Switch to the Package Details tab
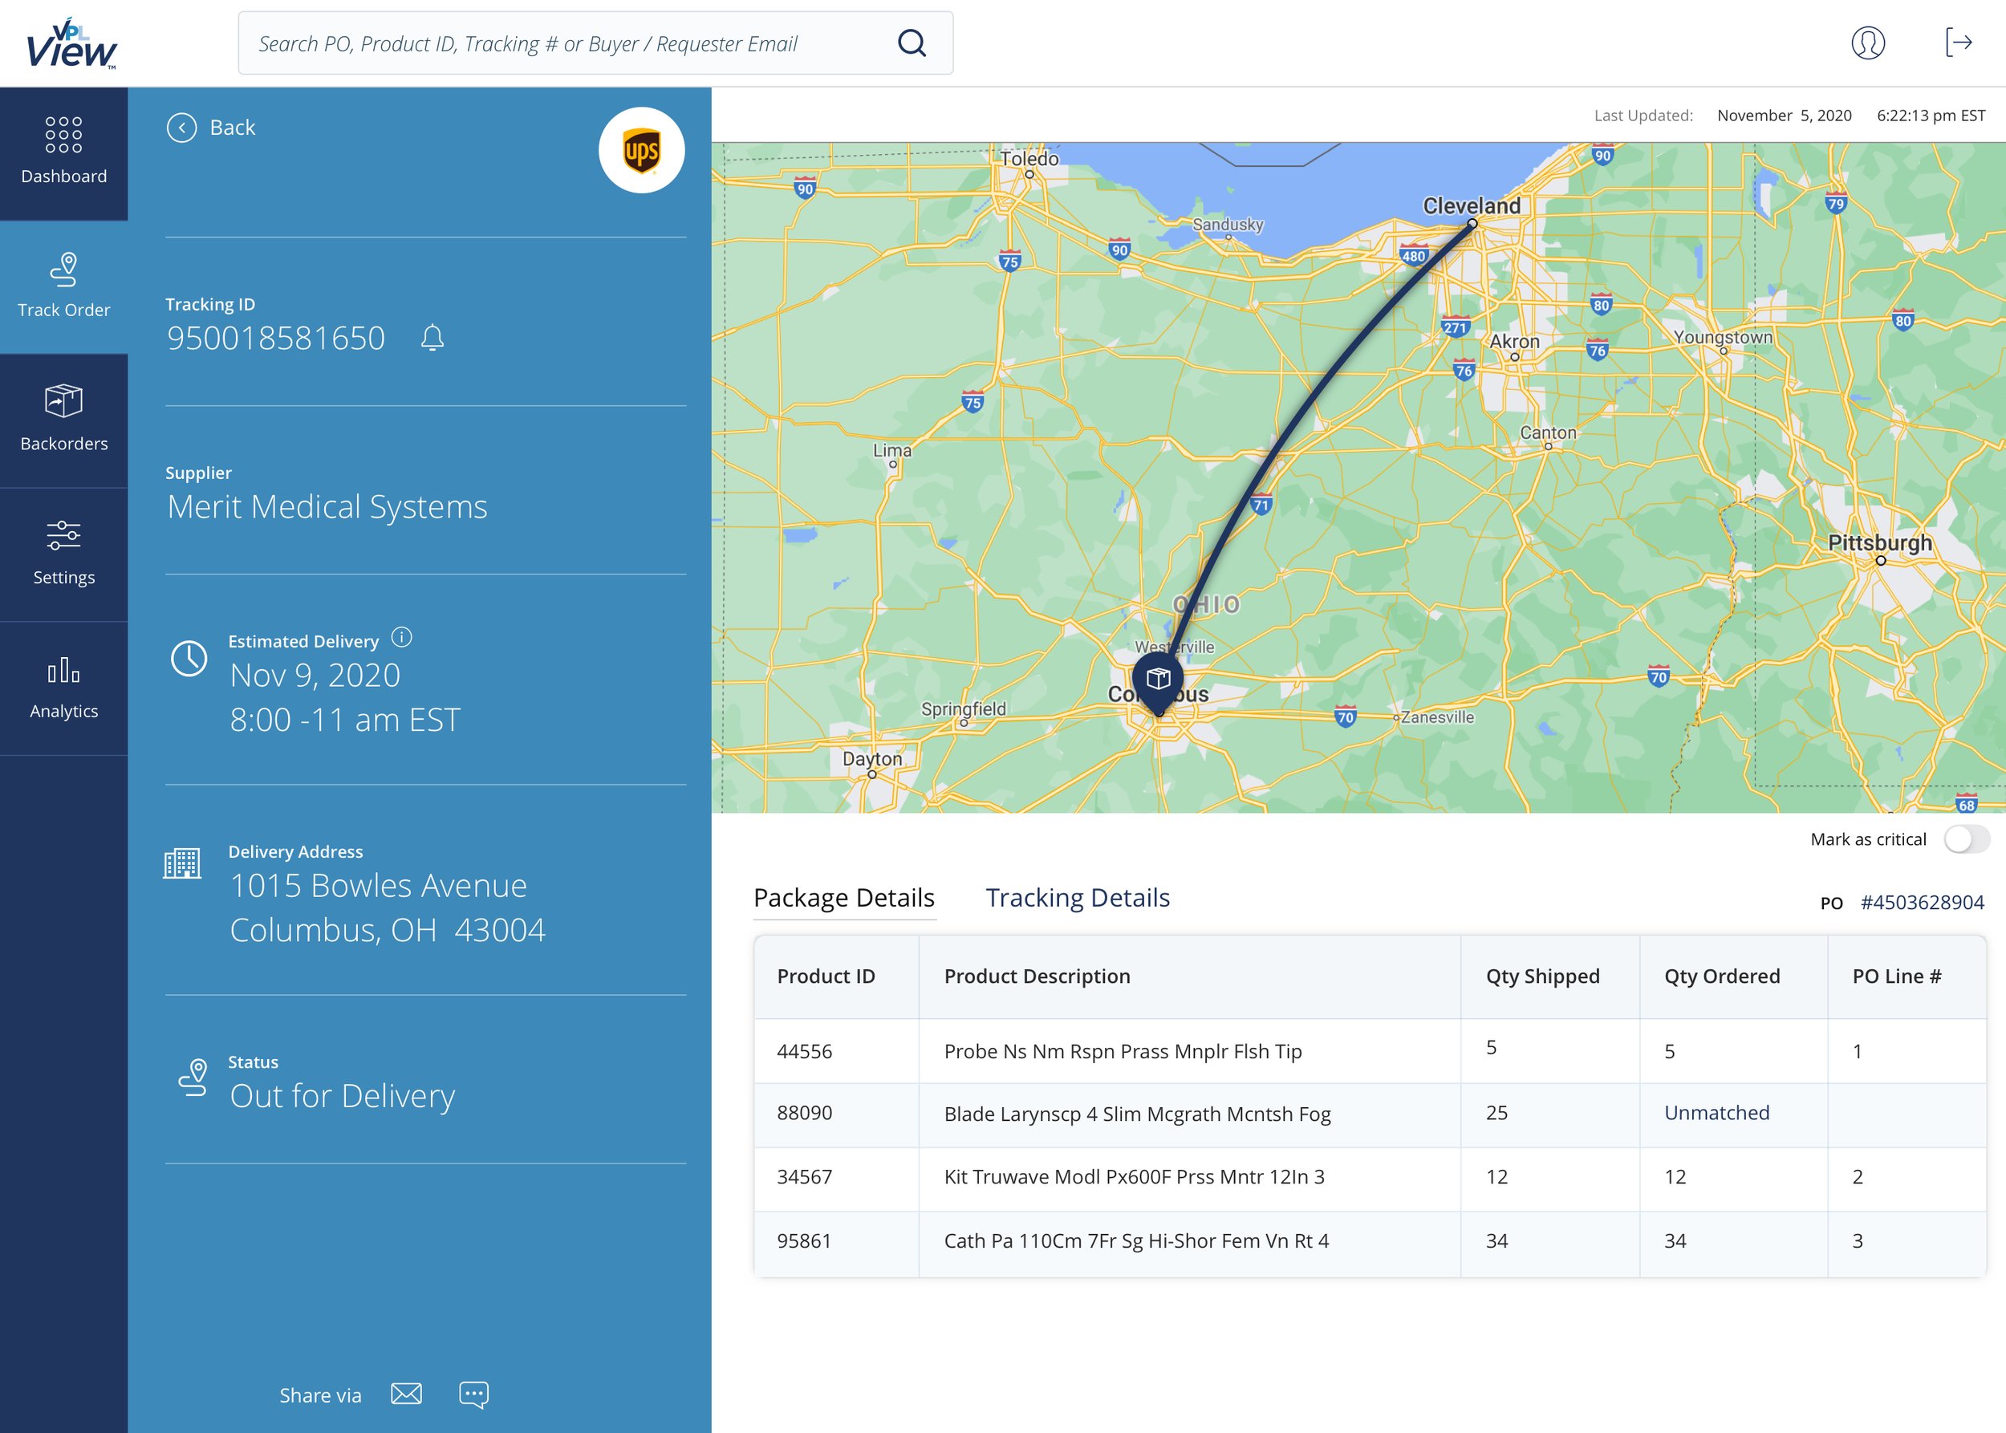This screenshot has width=2006, height=1433. tap(843, 899)
